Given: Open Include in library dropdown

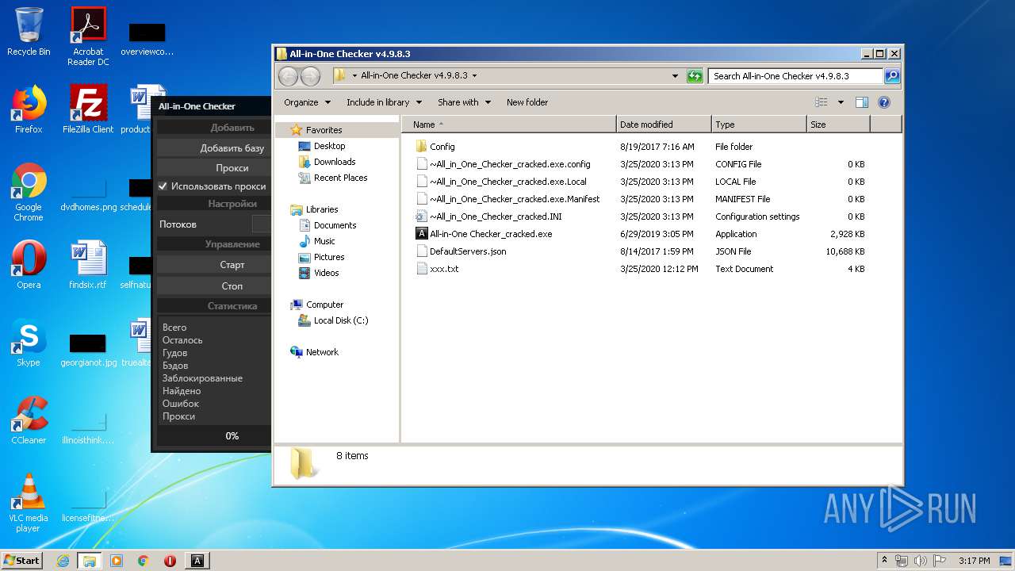Looking at the screenshot, I should (x=384, y=102).
